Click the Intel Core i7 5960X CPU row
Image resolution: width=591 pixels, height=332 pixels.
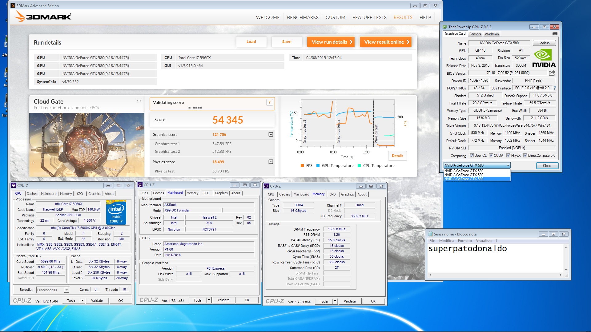click(x=223, y=58)
